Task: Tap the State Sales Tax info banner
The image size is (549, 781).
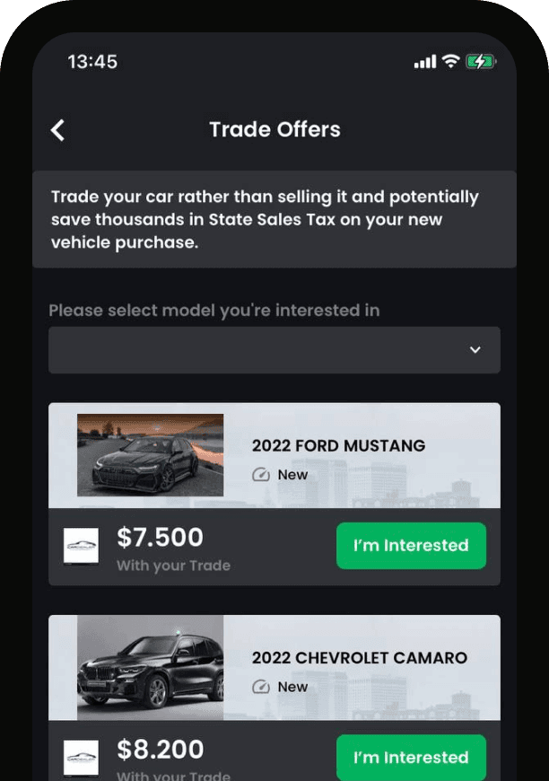Action: 274,219
